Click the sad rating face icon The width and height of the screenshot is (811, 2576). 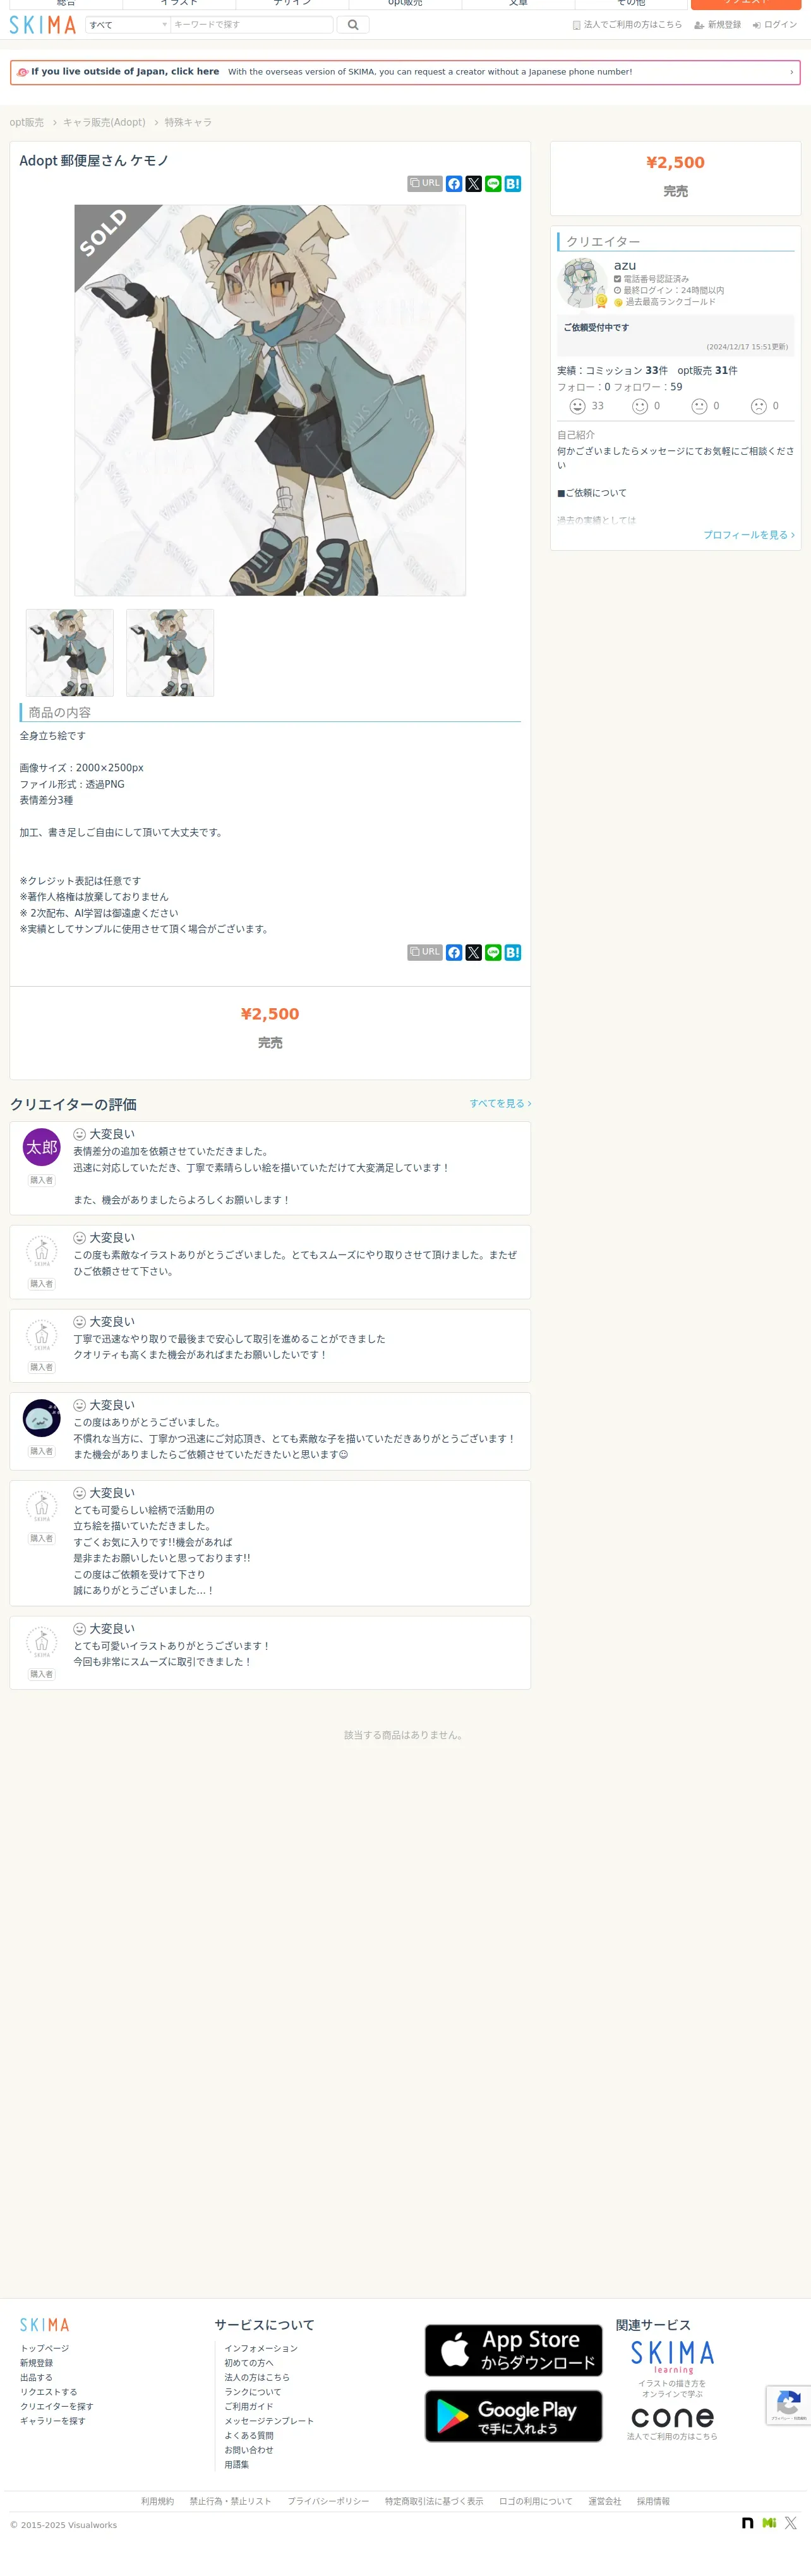[759, 406]
